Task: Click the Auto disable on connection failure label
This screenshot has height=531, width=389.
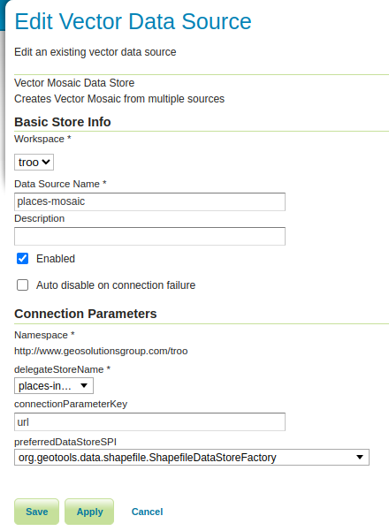Action: point(116,285)
